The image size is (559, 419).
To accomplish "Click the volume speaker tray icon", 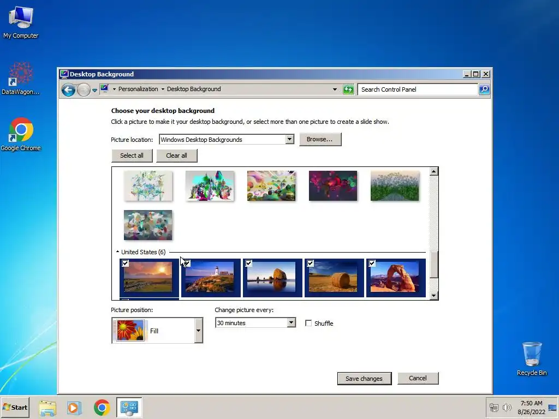I will [x=507, y=407].
